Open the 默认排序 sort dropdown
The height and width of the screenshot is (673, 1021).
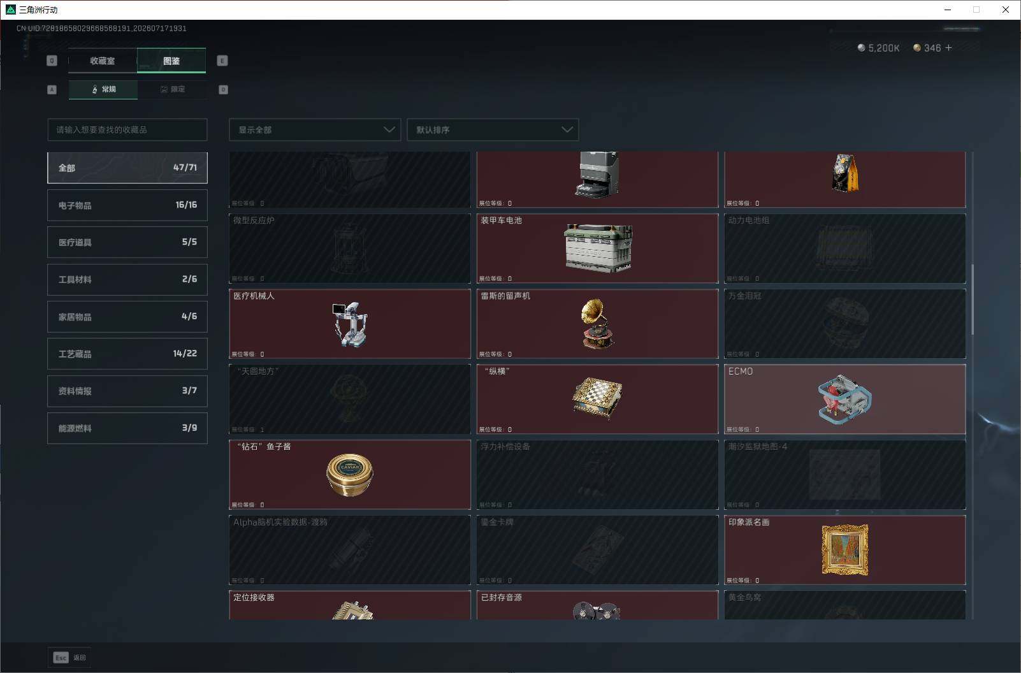493,129
